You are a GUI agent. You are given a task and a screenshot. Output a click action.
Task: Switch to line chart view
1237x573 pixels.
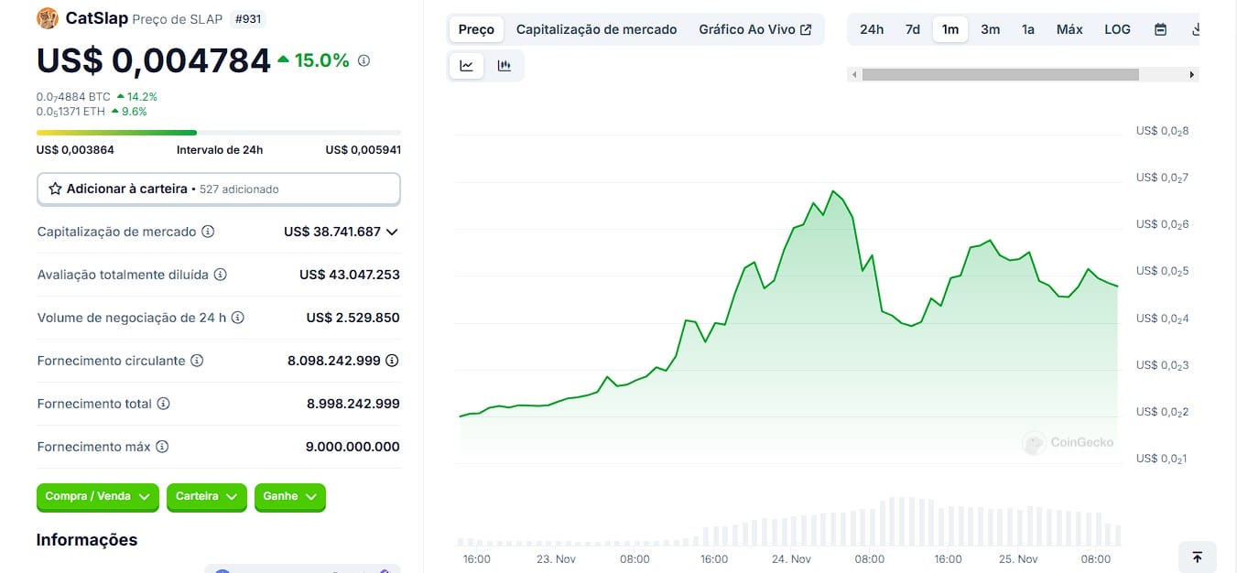[x=466, y=65]
